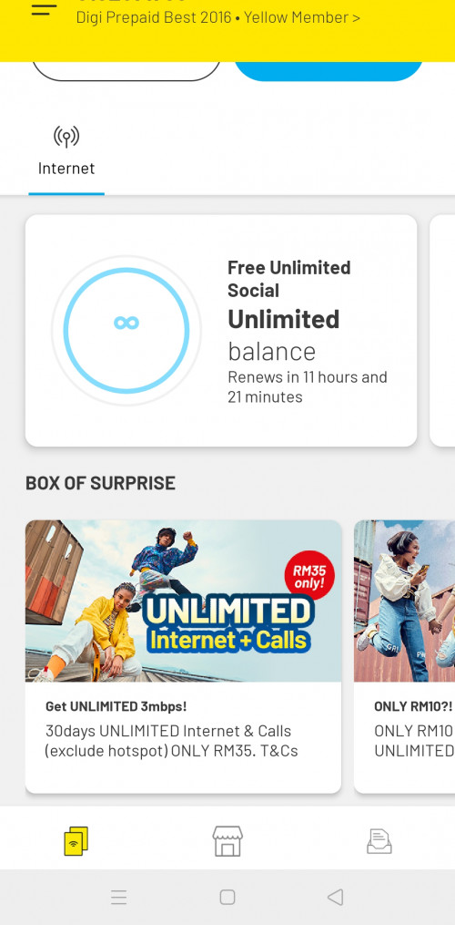The image size is (455, 925).
Task: Tap the blue filled pill button
Action: click(x=329, y=69)
